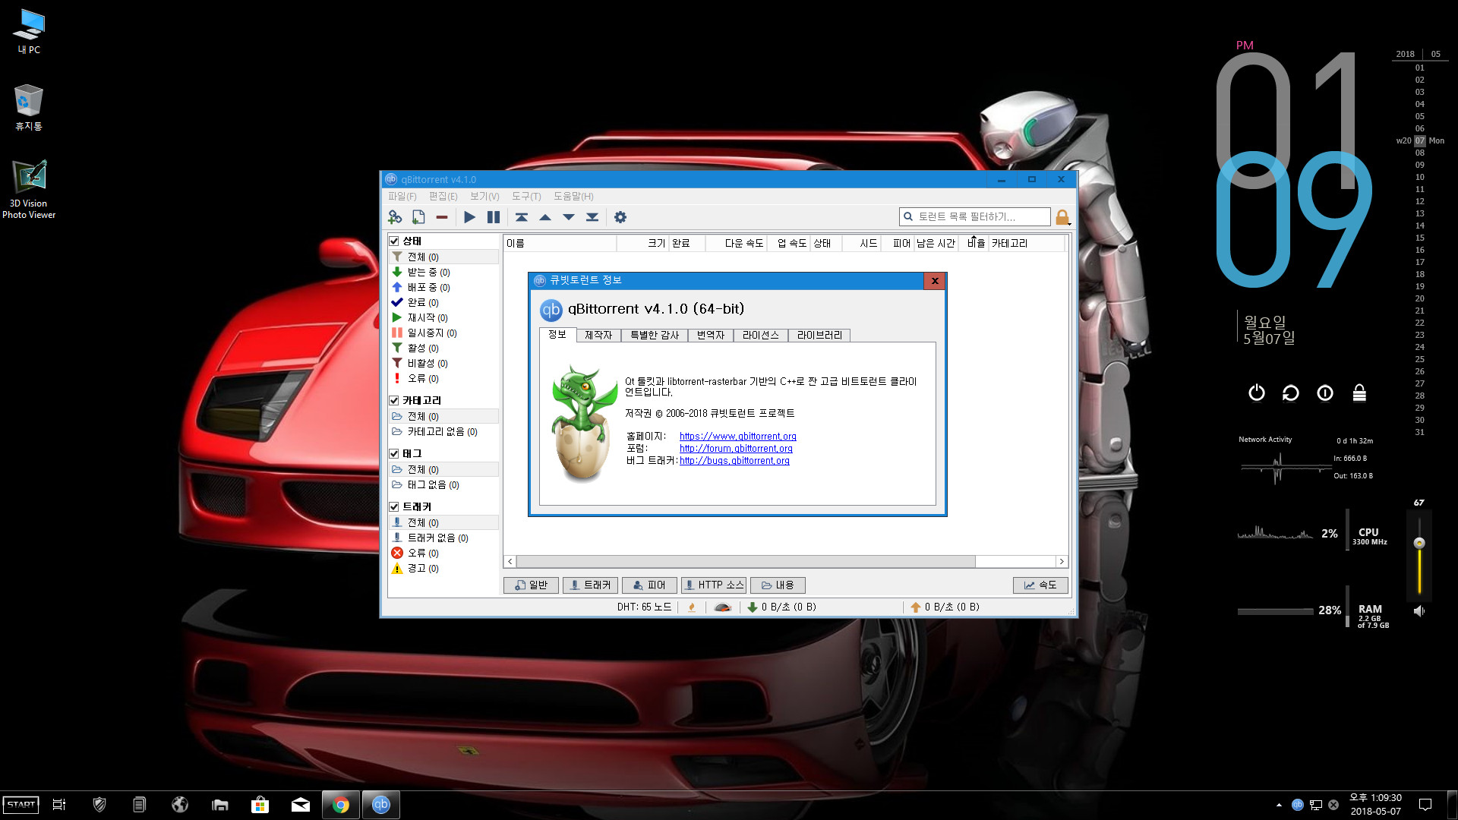Switch to 제작자 tab in about dialog
The height and width of the screenshot is (820, 1458).
pyautogui.click(x=598, y=336)
